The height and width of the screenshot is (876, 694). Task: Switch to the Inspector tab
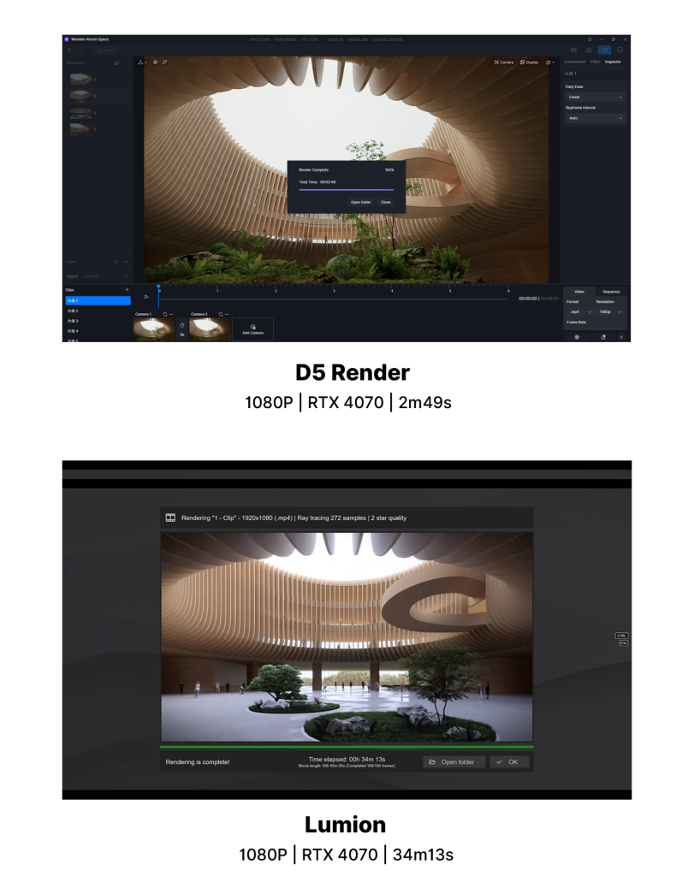[613, 62]
